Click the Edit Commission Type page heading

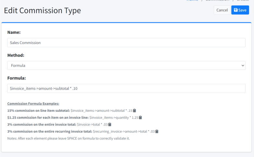tap(42, 10)
